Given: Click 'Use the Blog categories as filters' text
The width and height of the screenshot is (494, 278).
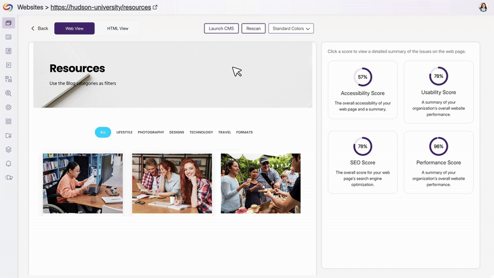Looking at the screenshot, I should pos(83,83).
